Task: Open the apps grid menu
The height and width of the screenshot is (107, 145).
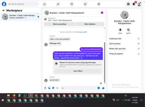Action: [128, 4]
